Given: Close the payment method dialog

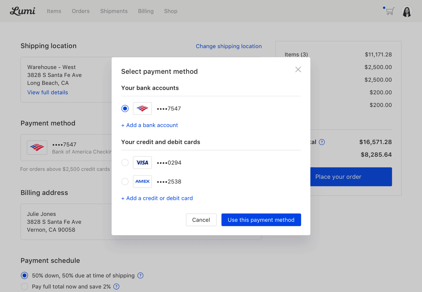Looking at the screenshot, I should point(298,69).
